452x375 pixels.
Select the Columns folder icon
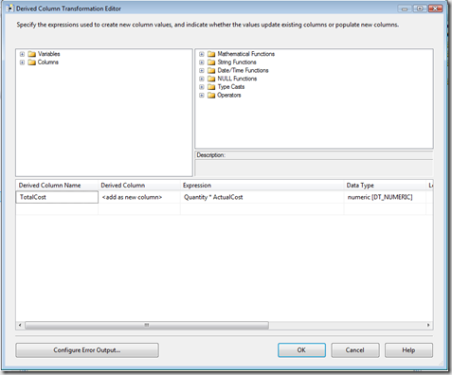pyautogui.click(x=31, y=62)
